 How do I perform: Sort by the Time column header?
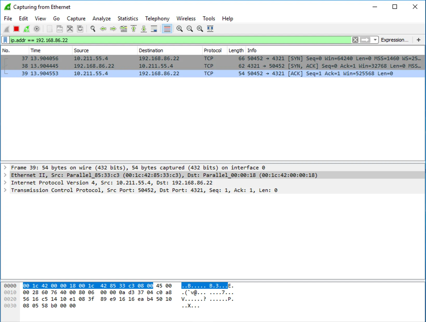(x=50, y=50)
